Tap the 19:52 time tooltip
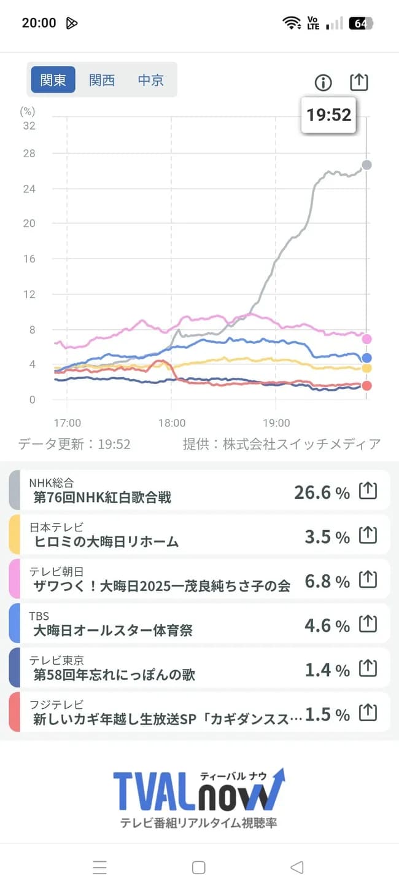Image resolution: width=399 pixels, height=892 pixels. (329, 115)
